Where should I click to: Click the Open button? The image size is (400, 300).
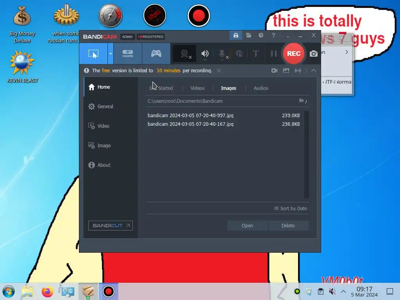(247, 225)
